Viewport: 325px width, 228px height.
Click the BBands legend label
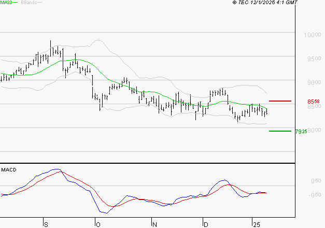29,3
